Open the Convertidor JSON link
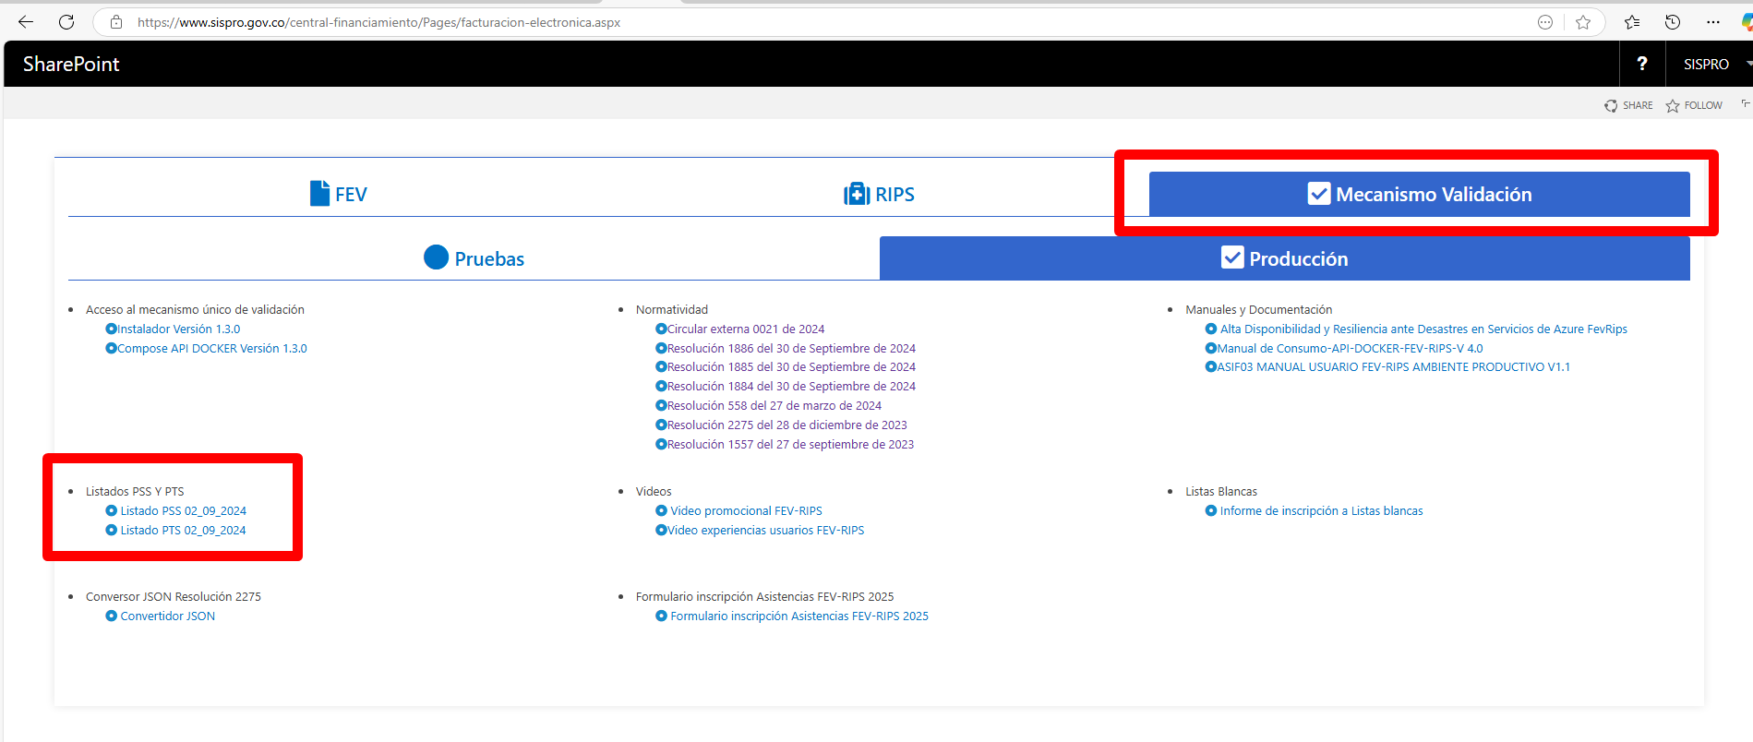 [167, 616]
